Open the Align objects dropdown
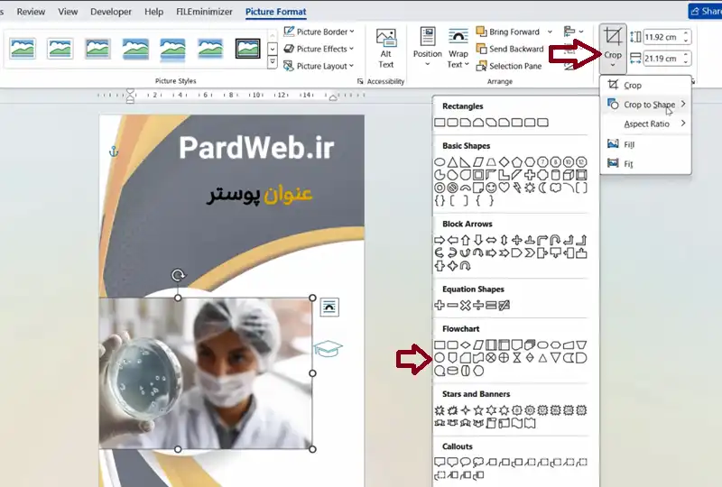 pyautogui.click(x=573, y=32)
